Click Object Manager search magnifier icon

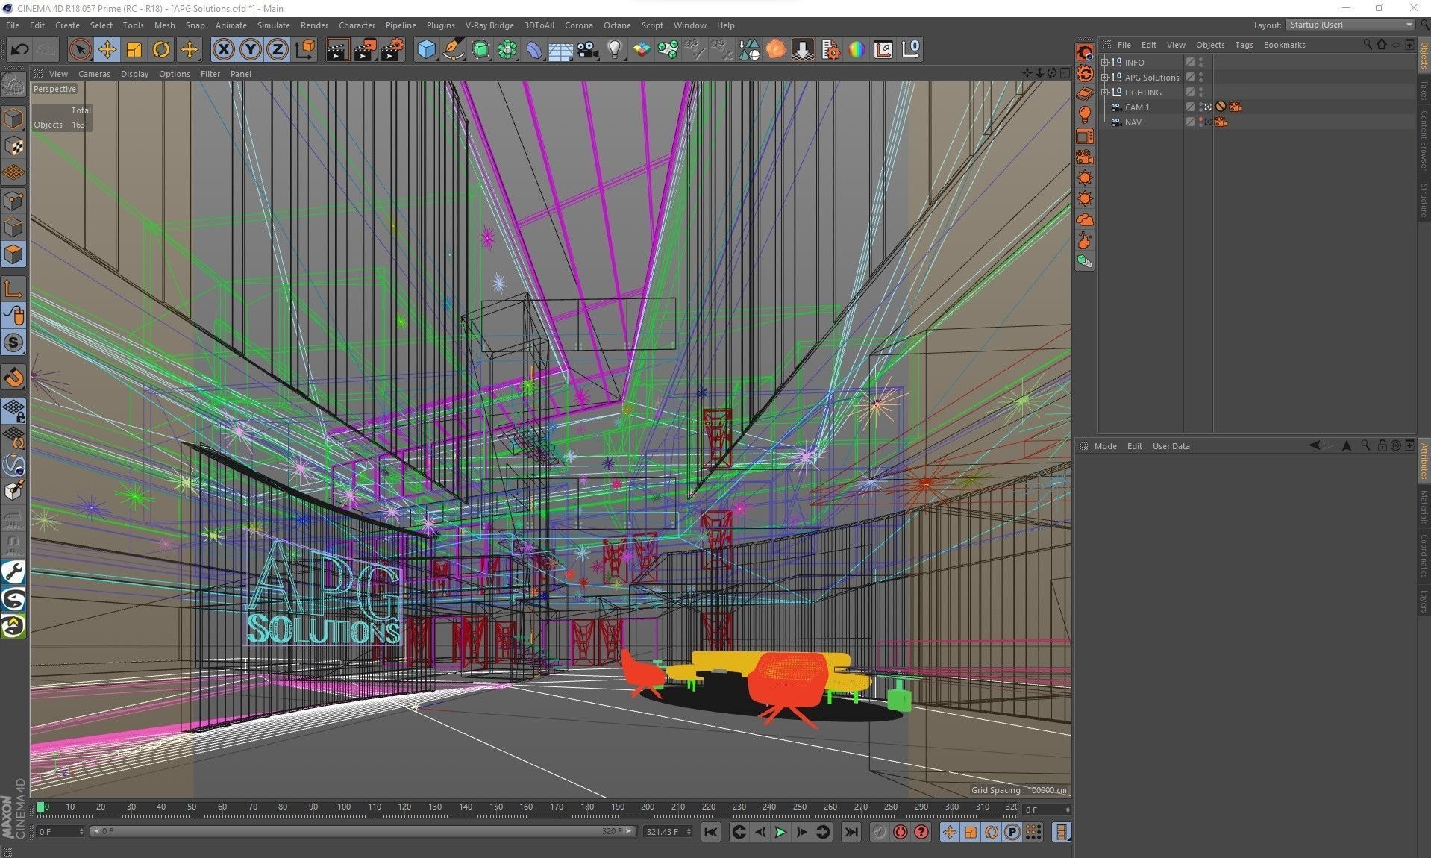click(x=1368, y=44)
